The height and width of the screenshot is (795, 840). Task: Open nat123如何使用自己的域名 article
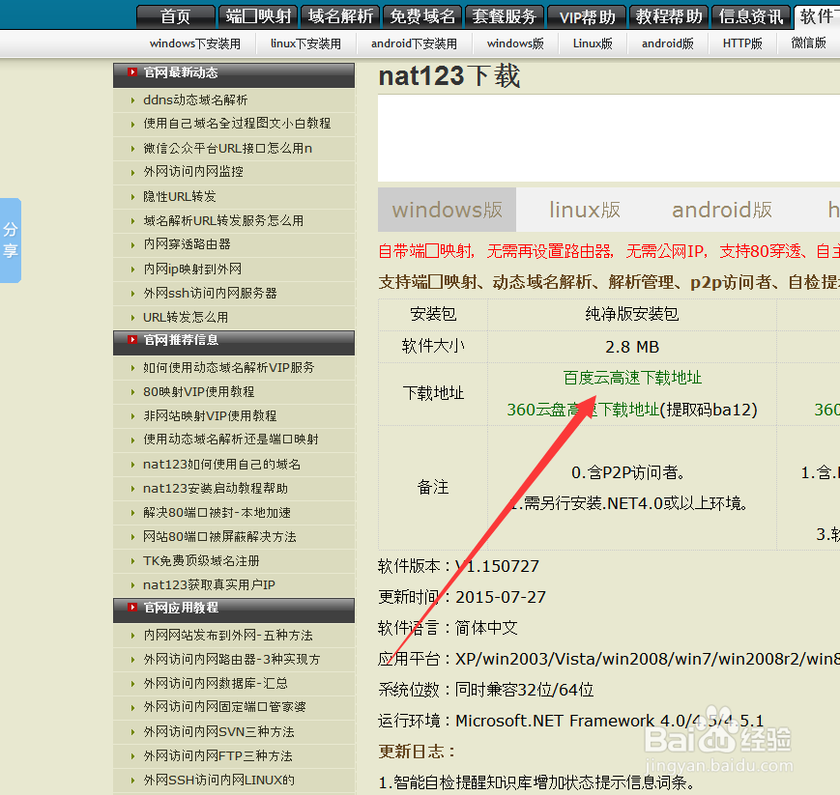(x=221, y=464)
